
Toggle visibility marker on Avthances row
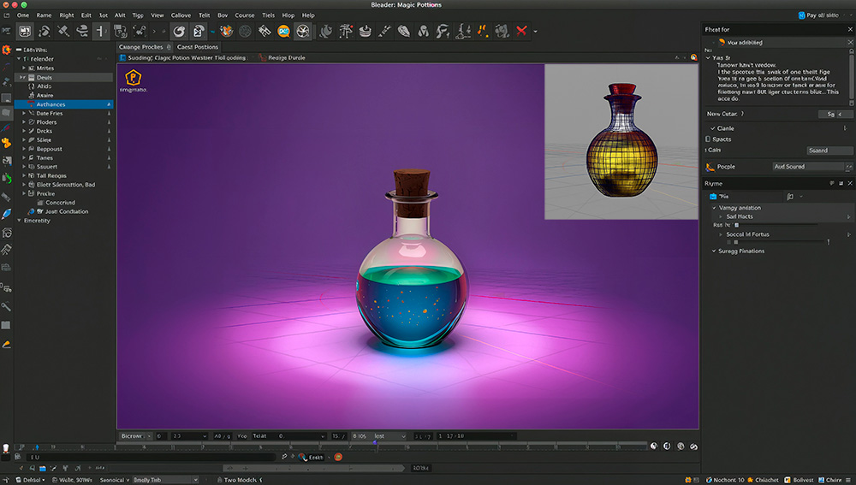109,104
